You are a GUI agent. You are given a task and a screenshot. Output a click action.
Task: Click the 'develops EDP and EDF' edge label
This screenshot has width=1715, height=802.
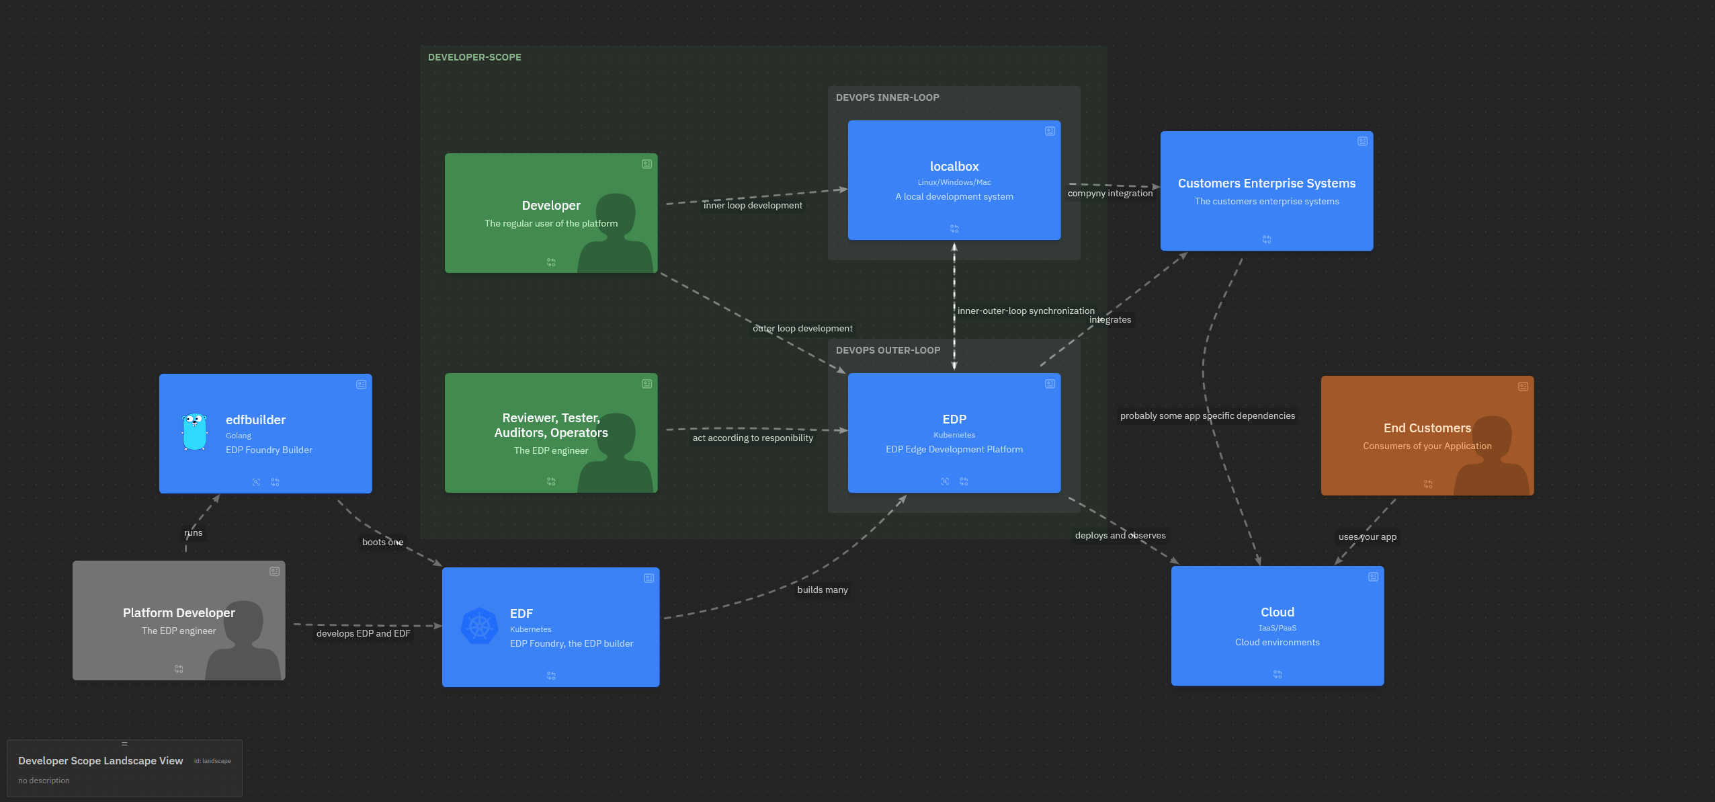tap(364, 634)
